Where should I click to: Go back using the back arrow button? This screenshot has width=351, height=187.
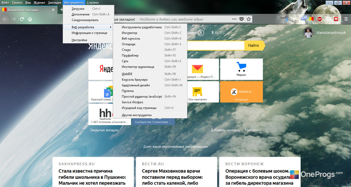(x=5, y=19)
